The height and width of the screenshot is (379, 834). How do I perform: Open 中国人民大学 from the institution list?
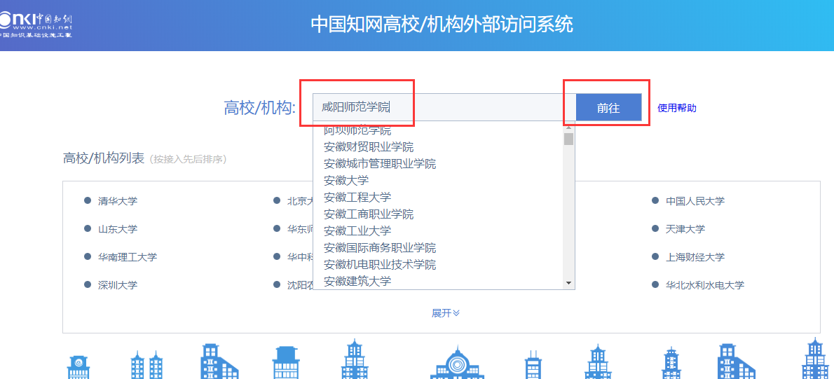pyautogui.click(x=695, y=201)
